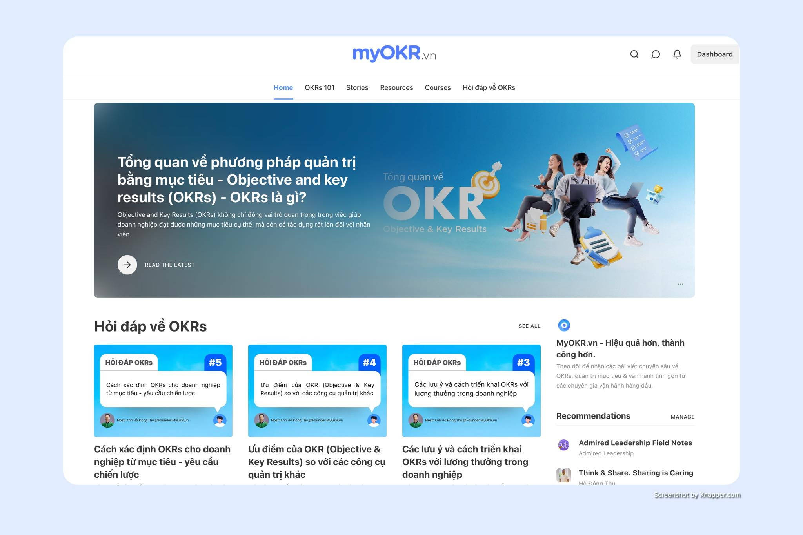Click the Recommendations heading
This screenshot has height=535, width=803.
pos(593,416)
